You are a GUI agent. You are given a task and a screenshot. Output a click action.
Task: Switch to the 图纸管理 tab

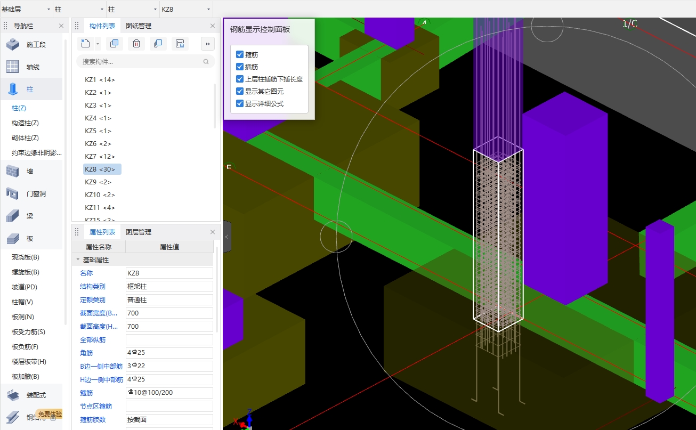tap(139, 26)
